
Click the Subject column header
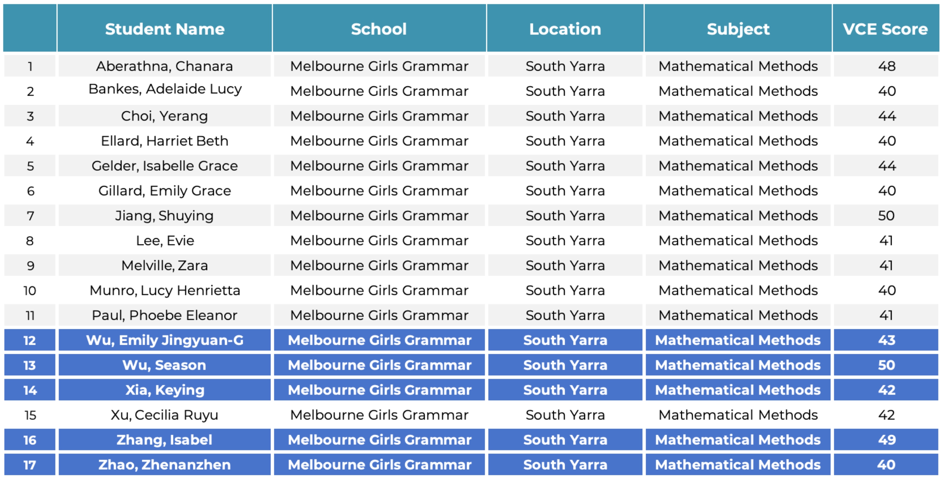(738, 29)
